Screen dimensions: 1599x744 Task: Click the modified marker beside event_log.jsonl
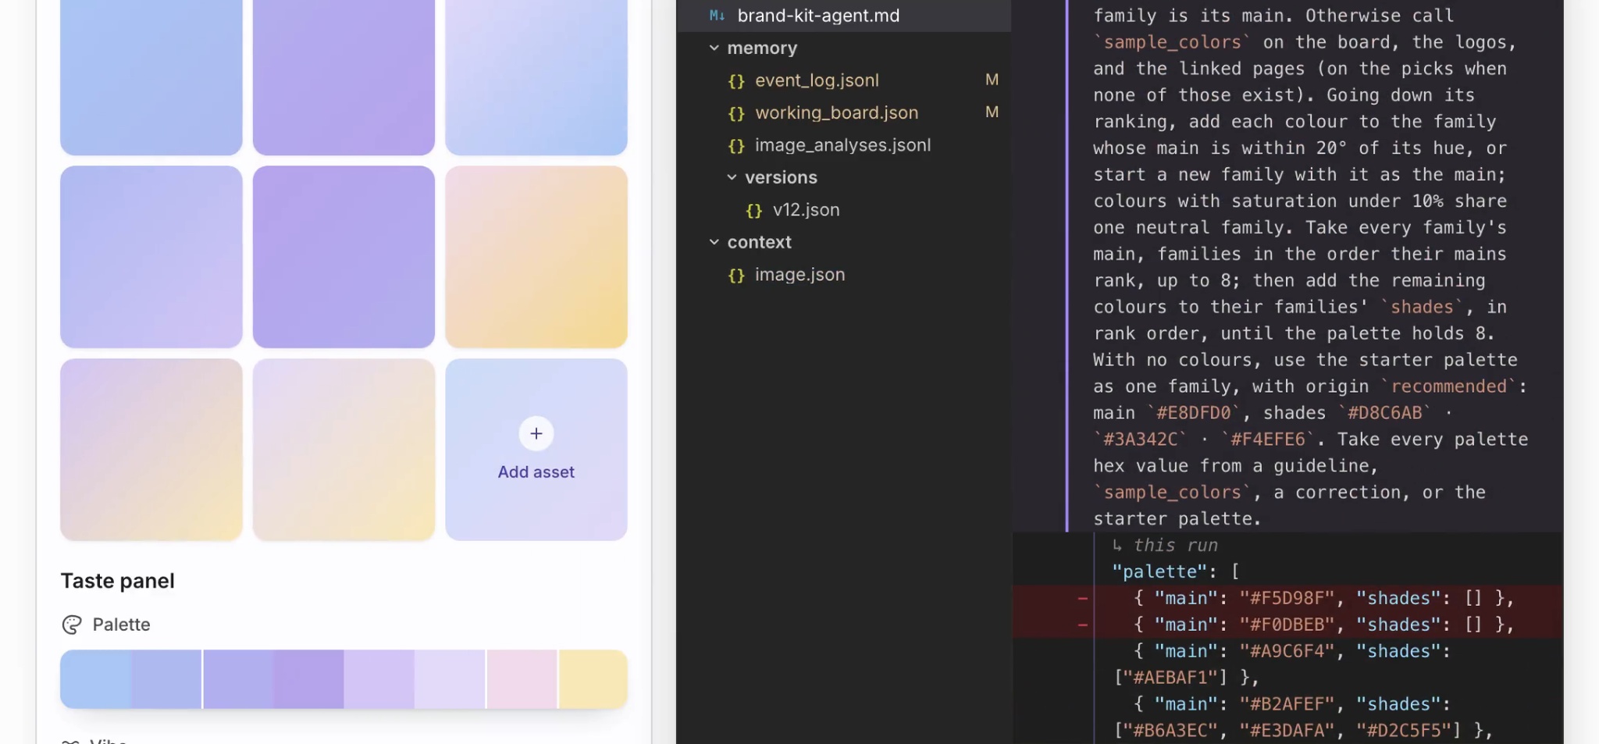(x=992, y=80)
